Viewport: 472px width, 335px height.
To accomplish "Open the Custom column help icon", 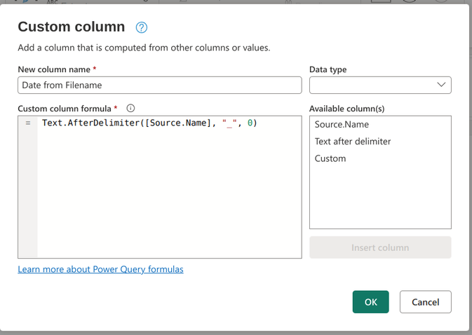I will [141, 27].
